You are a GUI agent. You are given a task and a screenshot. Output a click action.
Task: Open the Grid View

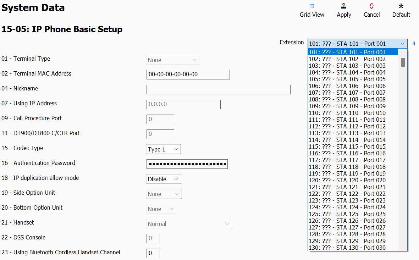[312, 11]
